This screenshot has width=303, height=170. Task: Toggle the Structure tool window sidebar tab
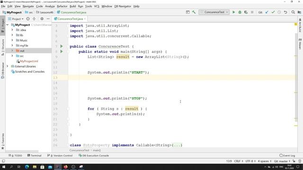pos(3,47)
